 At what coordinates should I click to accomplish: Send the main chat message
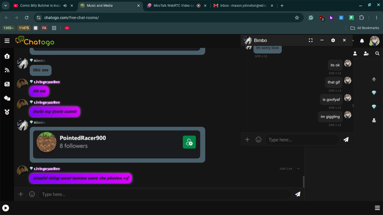[x=298, y=194]
